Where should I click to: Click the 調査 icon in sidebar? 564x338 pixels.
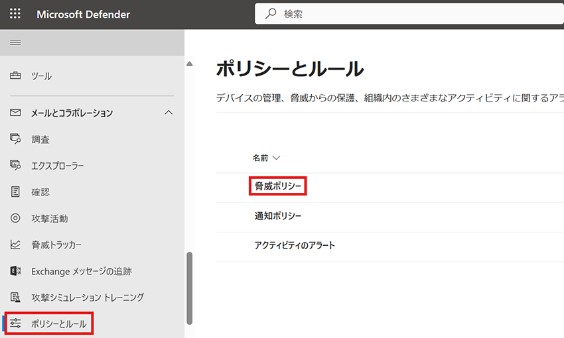click(15, 139)
